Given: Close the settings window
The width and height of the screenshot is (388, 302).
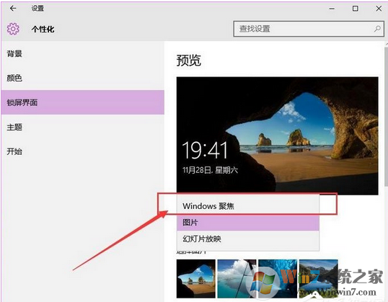Looking at the screenshot, I should (379, 9).
